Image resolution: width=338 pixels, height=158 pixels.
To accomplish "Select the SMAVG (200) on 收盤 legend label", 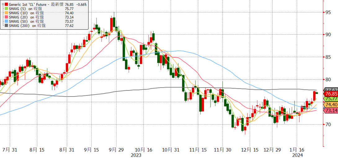I will pyautogui.click(x=28, y=26).
